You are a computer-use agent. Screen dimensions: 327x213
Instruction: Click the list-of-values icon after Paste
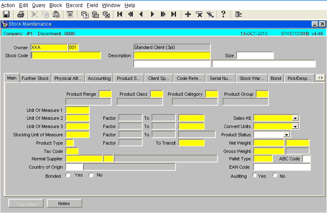(70, 15)
